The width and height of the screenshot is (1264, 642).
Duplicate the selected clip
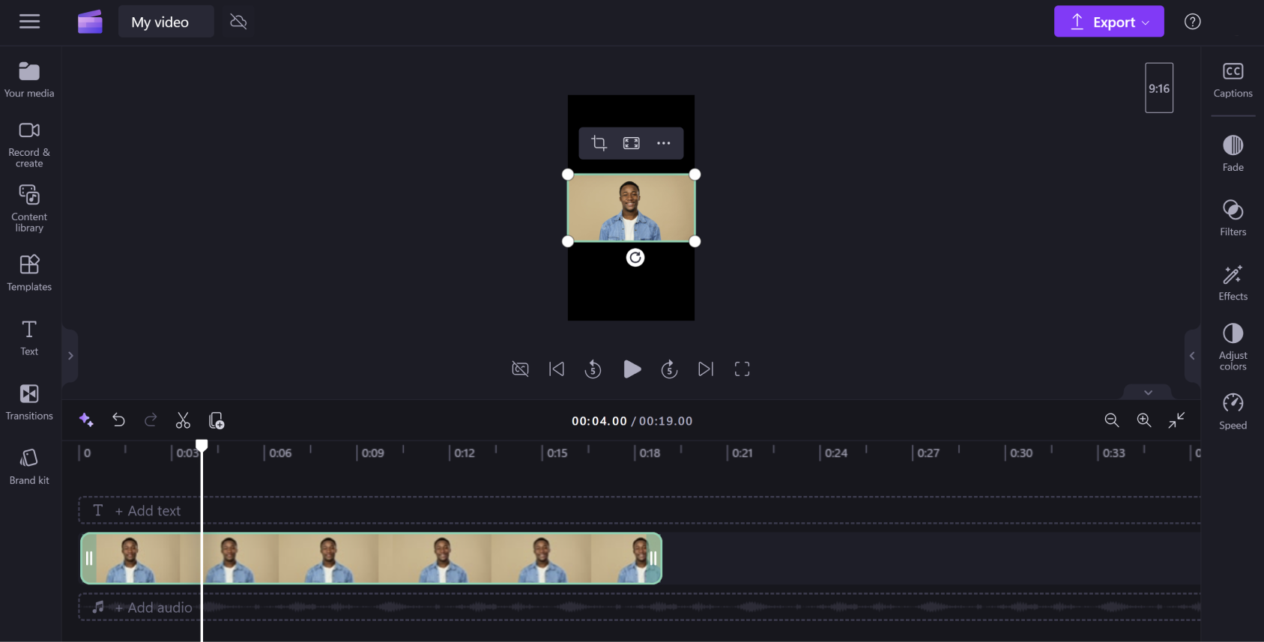[x=217, y=420]
